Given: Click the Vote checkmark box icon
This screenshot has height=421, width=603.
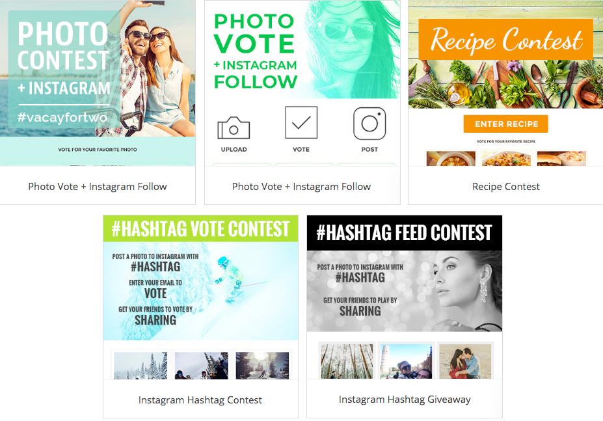Looking at the screenshot, I should [301, 122].
